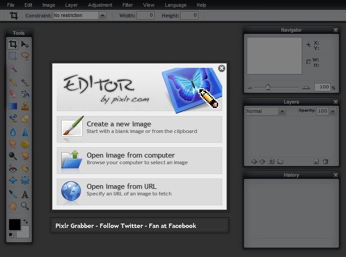Image resolution: width=346 pixels, height=257 pixels.
Task: Select the Clone Stamp tool
Action: 25,106
